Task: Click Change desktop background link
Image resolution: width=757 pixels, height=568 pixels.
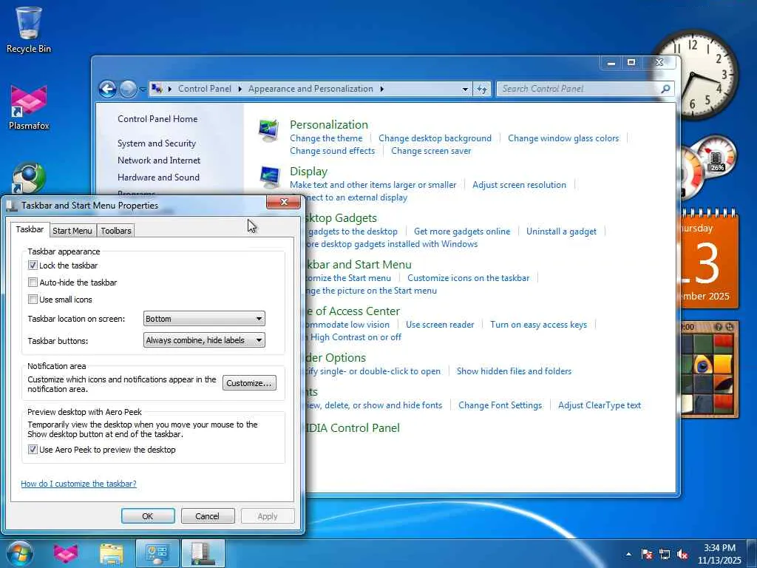Action: click(435, 138)
